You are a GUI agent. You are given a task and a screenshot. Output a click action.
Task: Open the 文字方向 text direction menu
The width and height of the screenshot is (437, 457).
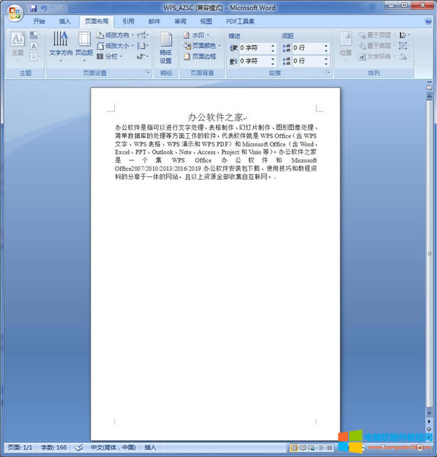61,47
